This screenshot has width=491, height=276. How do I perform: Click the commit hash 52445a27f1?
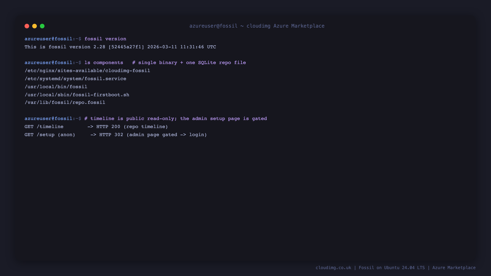(x=126, y=47)
